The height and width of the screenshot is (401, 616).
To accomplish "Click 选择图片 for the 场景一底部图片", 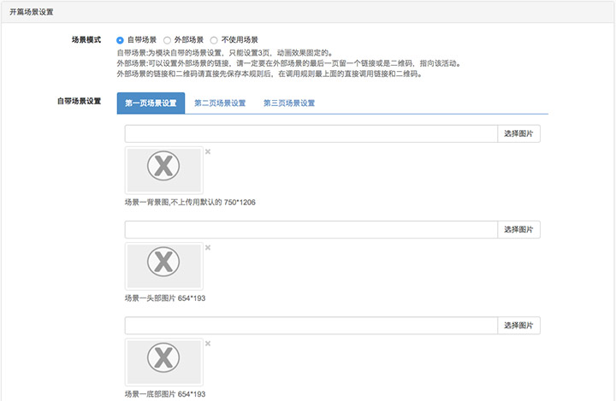I will [518, 325].
